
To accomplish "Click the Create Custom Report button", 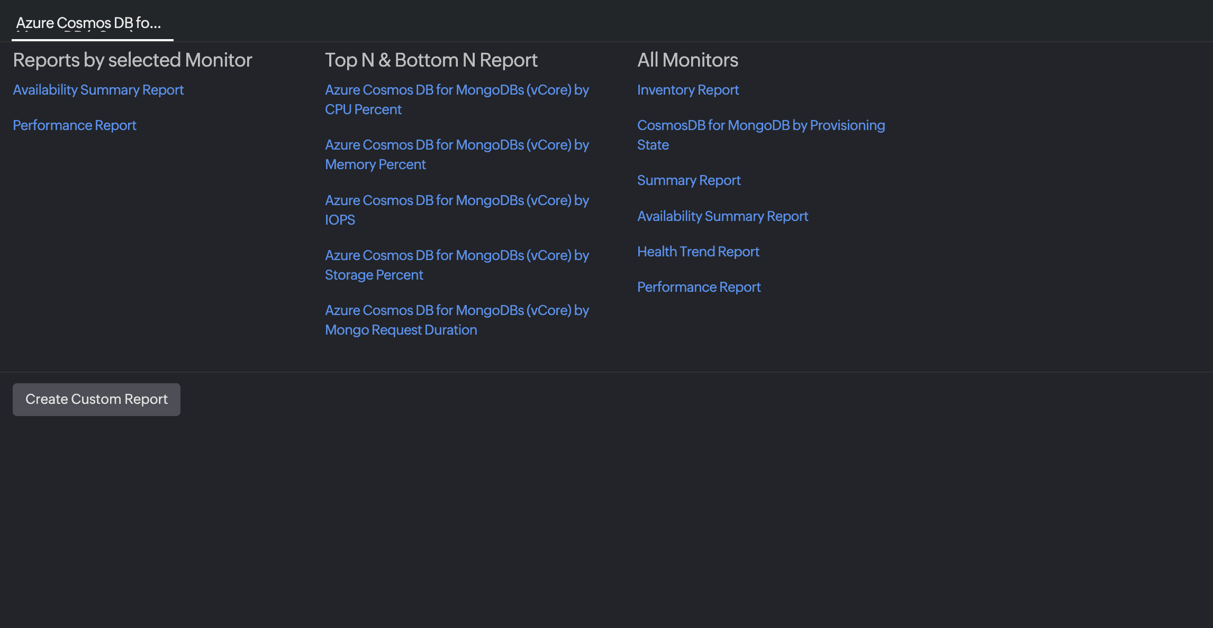I will (96, 400).
